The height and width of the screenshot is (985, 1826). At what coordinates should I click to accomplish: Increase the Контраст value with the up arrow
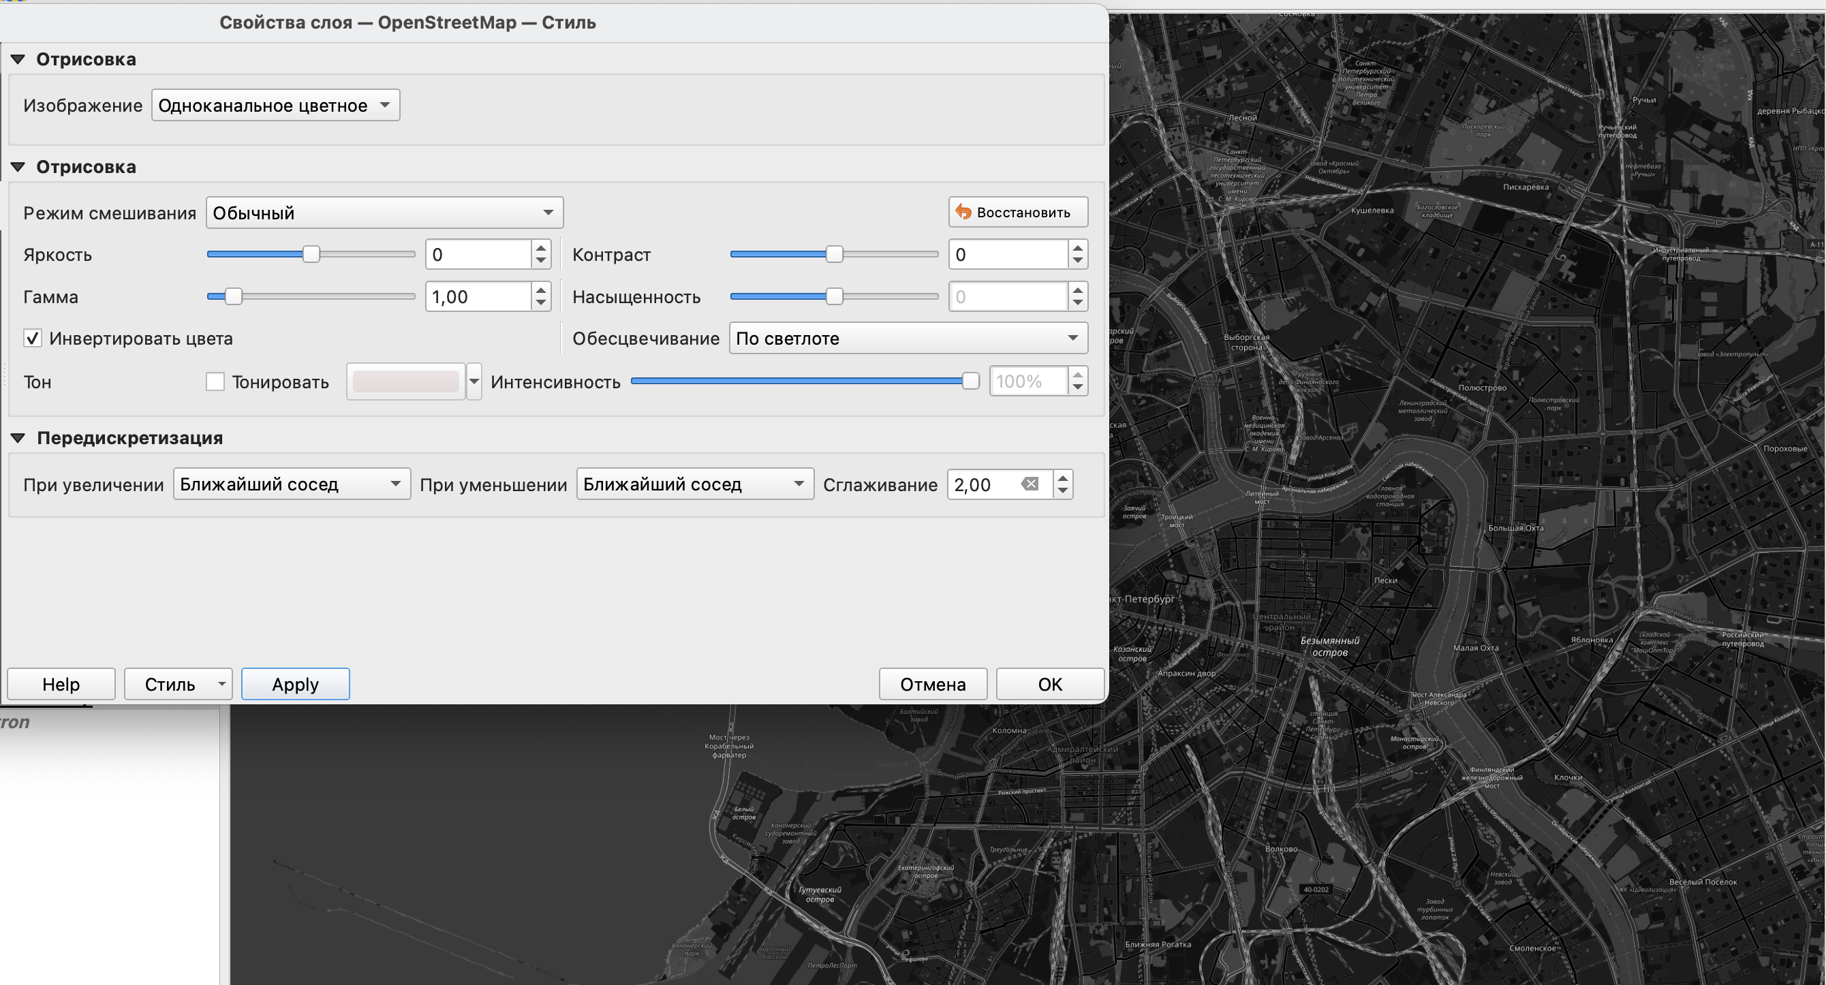click(1077, 247)
